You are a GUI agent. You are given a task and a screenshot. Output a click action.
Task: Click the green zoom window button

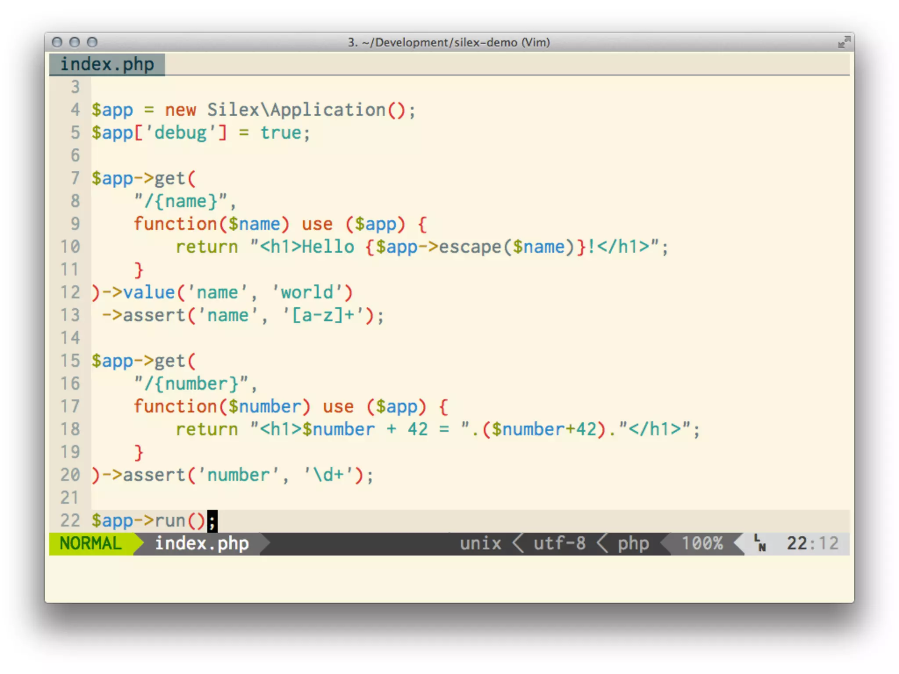coord(92,42)
